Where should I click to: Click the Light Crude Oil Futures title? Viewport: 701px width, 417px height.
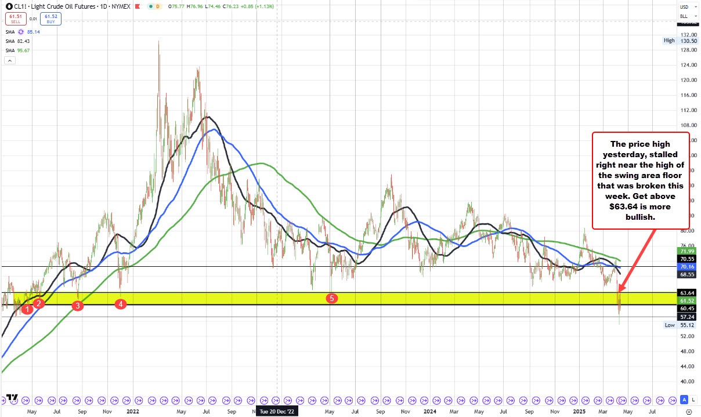[x=63, y=6]
